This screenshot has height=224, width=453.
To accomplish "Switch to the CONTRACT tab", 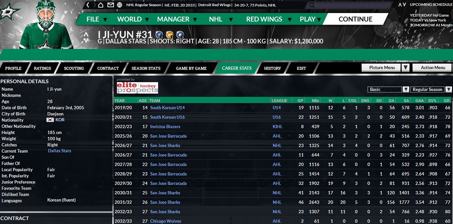I will tap(108, 68).
